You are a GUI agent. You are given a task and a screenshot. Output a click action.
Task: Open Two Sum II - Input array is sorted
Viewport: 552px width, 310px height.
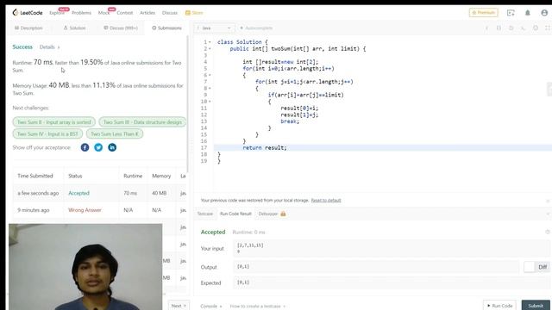(x=53, y=122)
